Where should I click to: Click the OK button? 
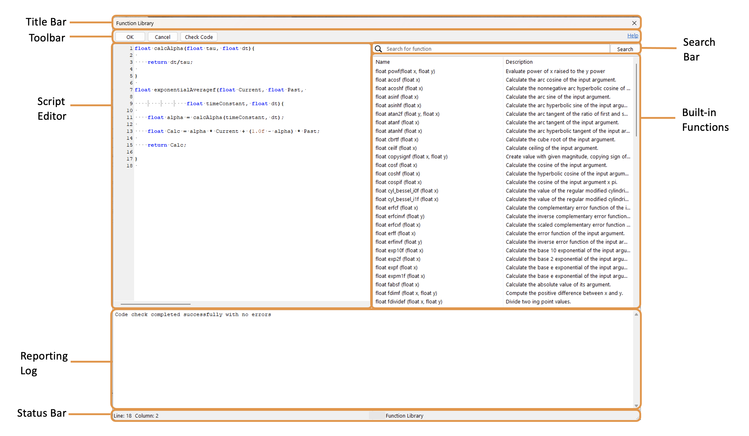[130, 37]
